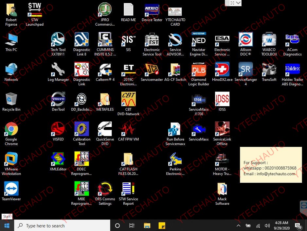Image resolution: width=307 pixels, height=231 pixels.
Task: Open DDEC Reprogramming icon
Action: (81, 163)
